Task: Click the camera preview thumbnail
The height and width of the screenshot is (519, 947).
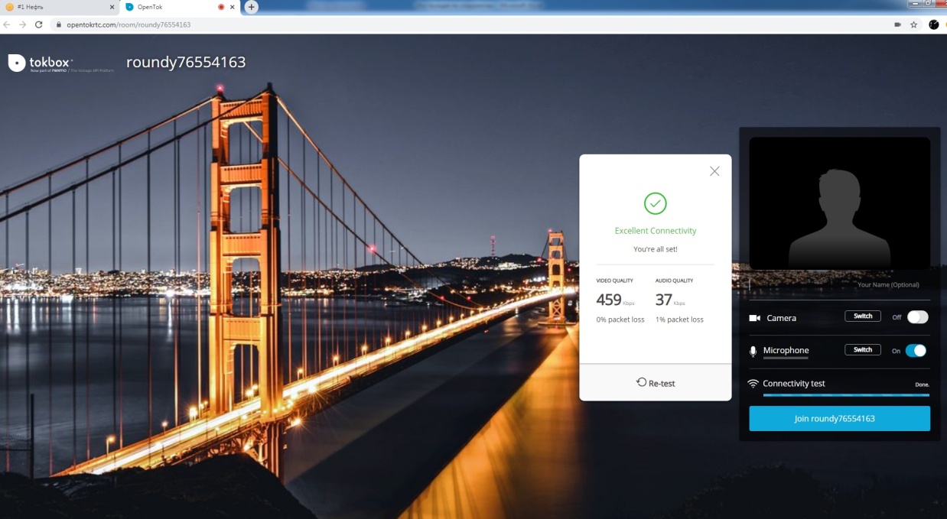Action: (839, 203)
